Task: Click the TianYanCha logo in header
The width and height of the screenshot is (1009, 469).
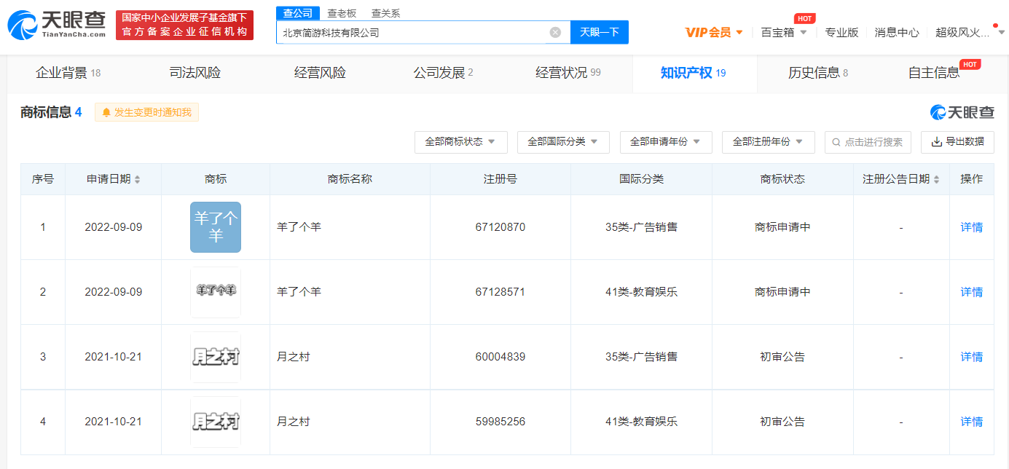Action: tap(57, 24)
